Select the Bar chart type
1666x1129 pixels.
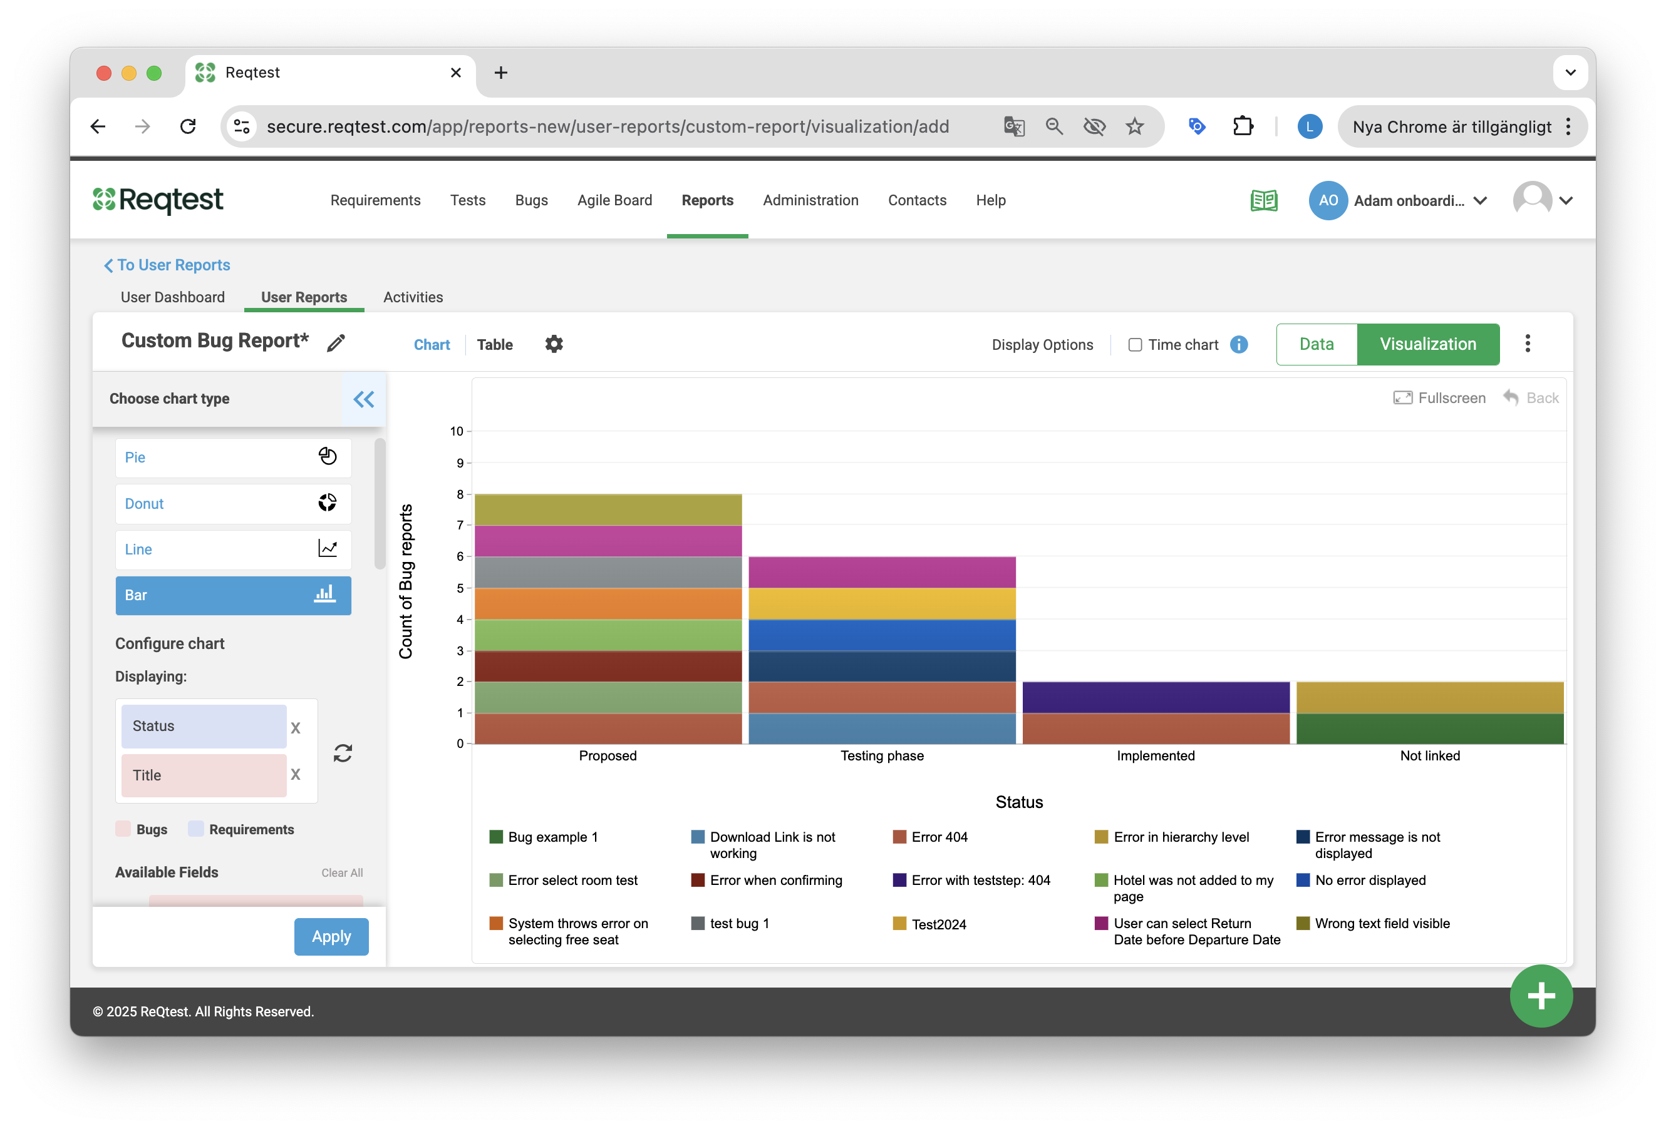coord(233,595)
